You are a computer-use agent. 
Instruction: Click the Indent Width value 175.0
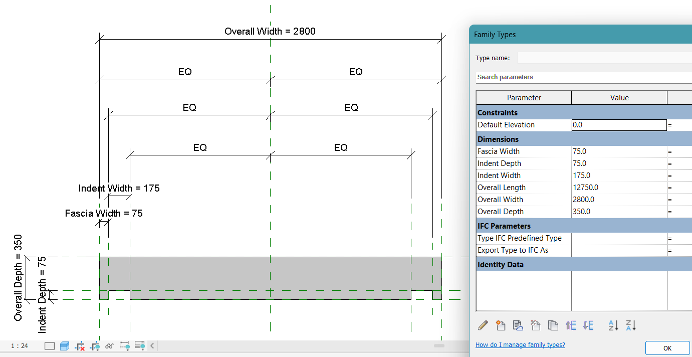point(619,175)
